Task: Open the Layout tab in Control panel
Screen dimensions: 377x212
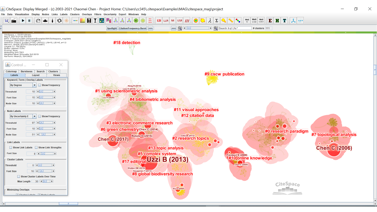Action: (x=36, y=75)
